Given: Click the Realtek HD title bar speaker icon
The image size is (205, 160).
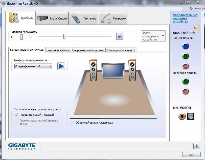Looking at the screenshot, I should click(3, 4).
